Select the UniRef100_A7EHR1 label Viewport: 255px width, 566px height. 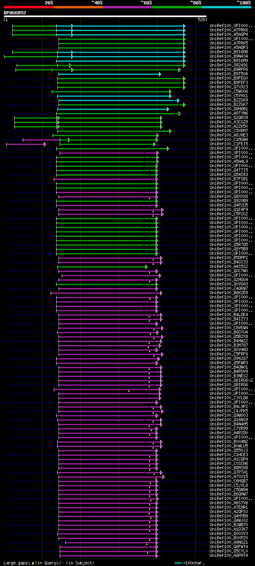pyautogui.click(x=229, y=507)
